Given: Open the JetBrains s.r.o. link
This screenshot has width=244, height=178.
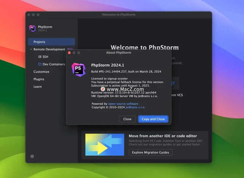Looking at the screenshot, I should click(x=136, y=107).
